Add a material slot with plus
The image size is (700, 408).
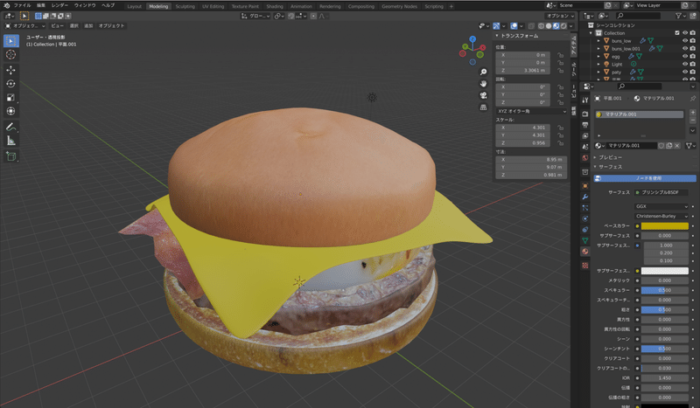tap(693, 113)
